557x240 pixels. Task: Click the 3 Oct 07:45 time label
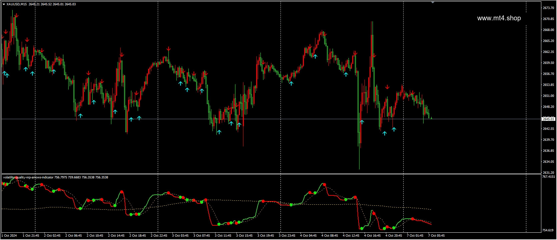click(201, 236)
